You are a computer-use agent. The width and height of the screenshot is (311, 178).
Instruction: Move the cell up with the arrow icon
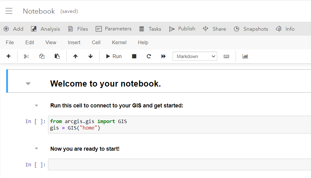pyautogui.click(x=75, y=56)
